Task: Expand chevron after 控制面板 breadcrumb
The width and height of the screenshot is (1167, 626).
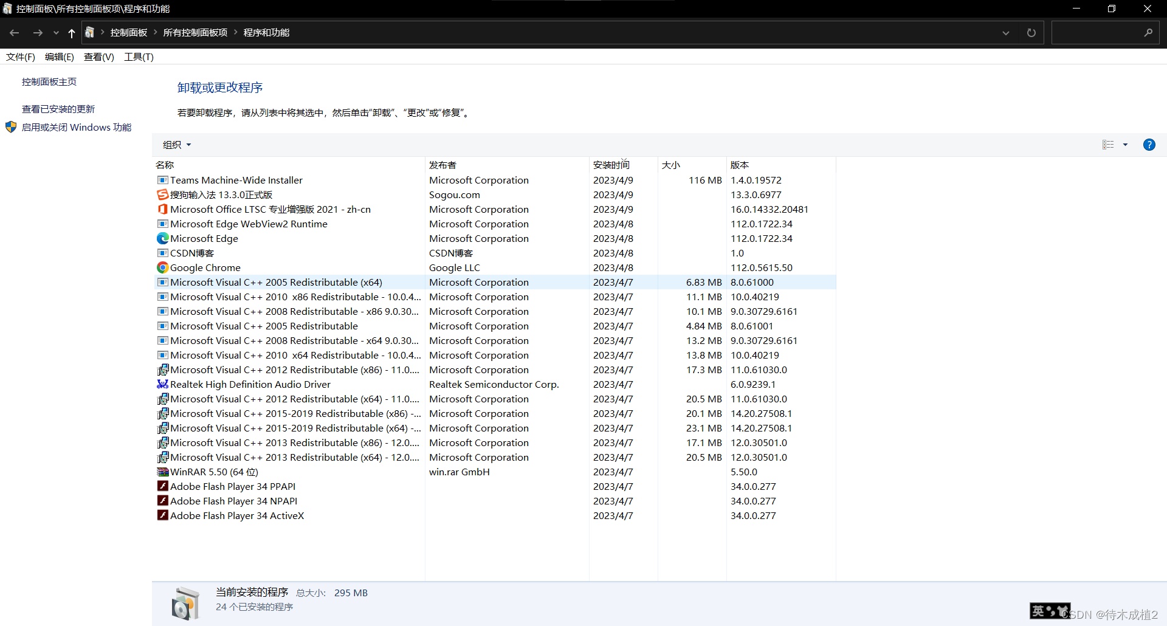Action: pos(156,33)
